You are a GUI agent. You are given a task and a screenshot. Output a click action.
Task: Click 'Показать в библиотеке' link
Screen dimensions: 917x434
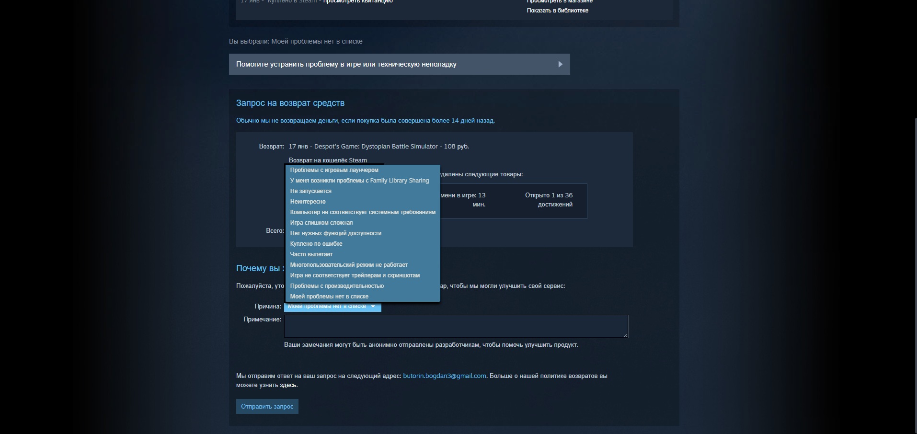(x=557, y=11)
